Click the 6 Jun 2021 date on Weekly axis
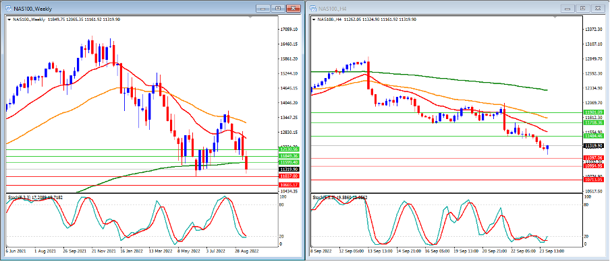The width and height of the screenshot is (610, 261). [x=16, y=252]
